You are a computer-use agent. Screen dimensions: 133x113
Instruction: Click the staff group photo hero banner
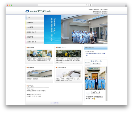(84, 30)
